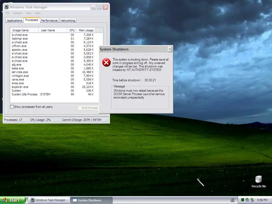Screen dimensions: 272x204
Task: Enable Show processes from all users
Action: [x=12, y=107]
